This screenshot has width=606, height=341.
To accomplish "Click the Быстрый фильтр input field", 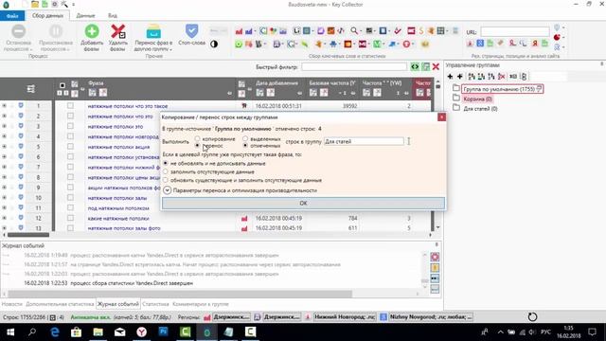I will coord(354,67).
